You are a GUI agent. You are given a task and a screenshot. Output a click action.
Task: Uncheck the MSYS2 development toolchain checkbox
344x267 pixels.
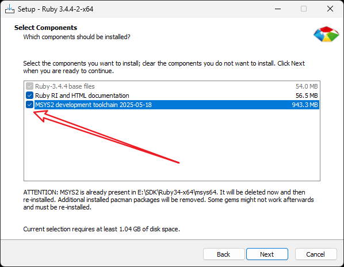click(x=29, y=105)
